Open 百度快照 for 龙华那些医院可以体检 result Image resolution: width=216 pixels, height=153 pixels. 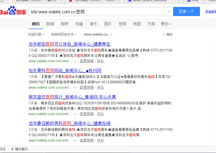pyautogui.click(x=87, y=61)
